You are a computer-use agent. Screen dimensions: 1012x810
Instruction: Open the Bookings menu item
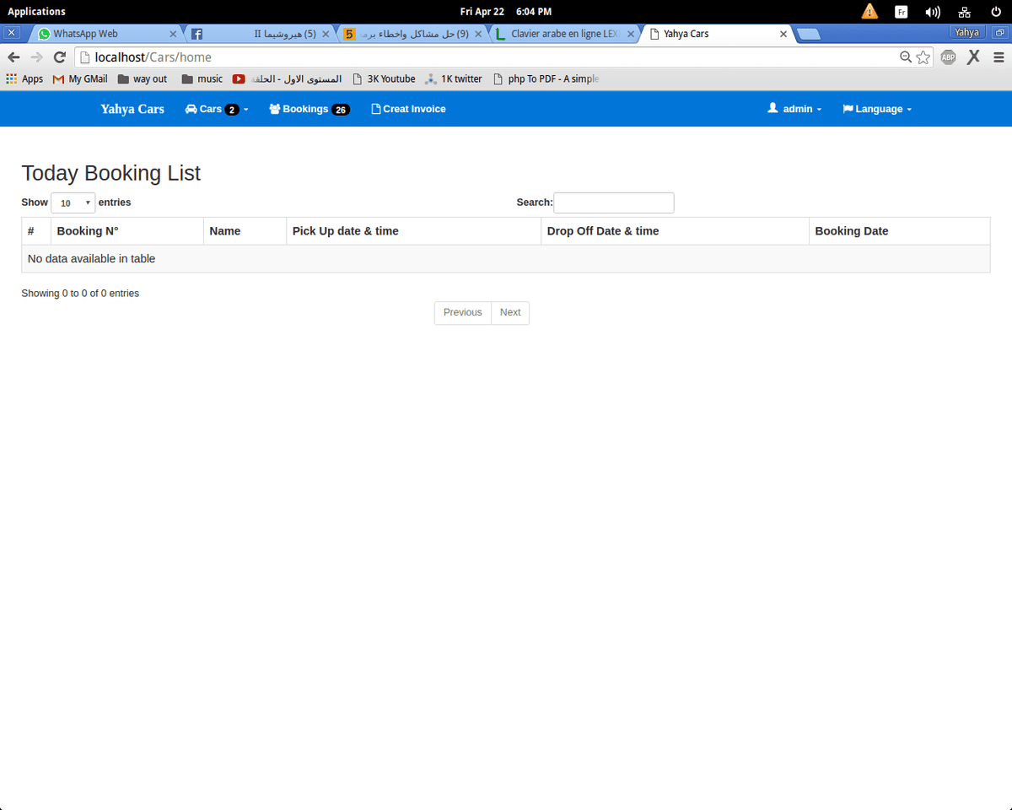[x=309, y=109]
